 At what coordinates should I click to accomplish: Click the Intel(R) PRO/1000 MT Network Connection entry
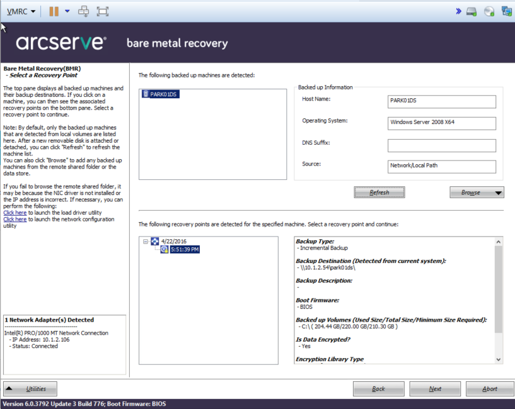point(56,333)
